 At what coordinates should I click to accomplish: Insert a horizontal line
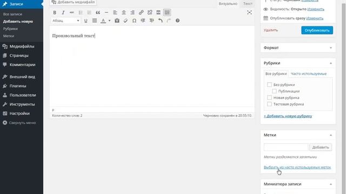(107, 12)
